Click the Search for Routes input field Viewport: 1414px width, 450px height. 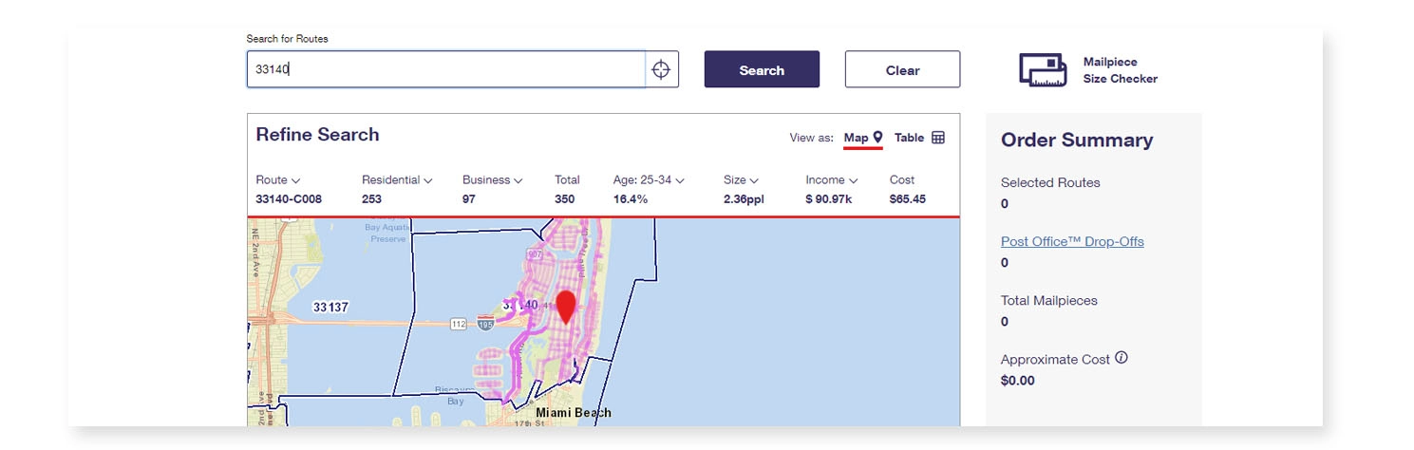(x=446, y=69)
